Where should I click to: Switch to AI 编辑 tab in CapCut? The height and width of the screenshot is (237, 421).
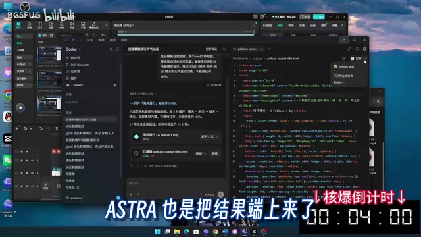pyautogui.click(x=267, y=26)
